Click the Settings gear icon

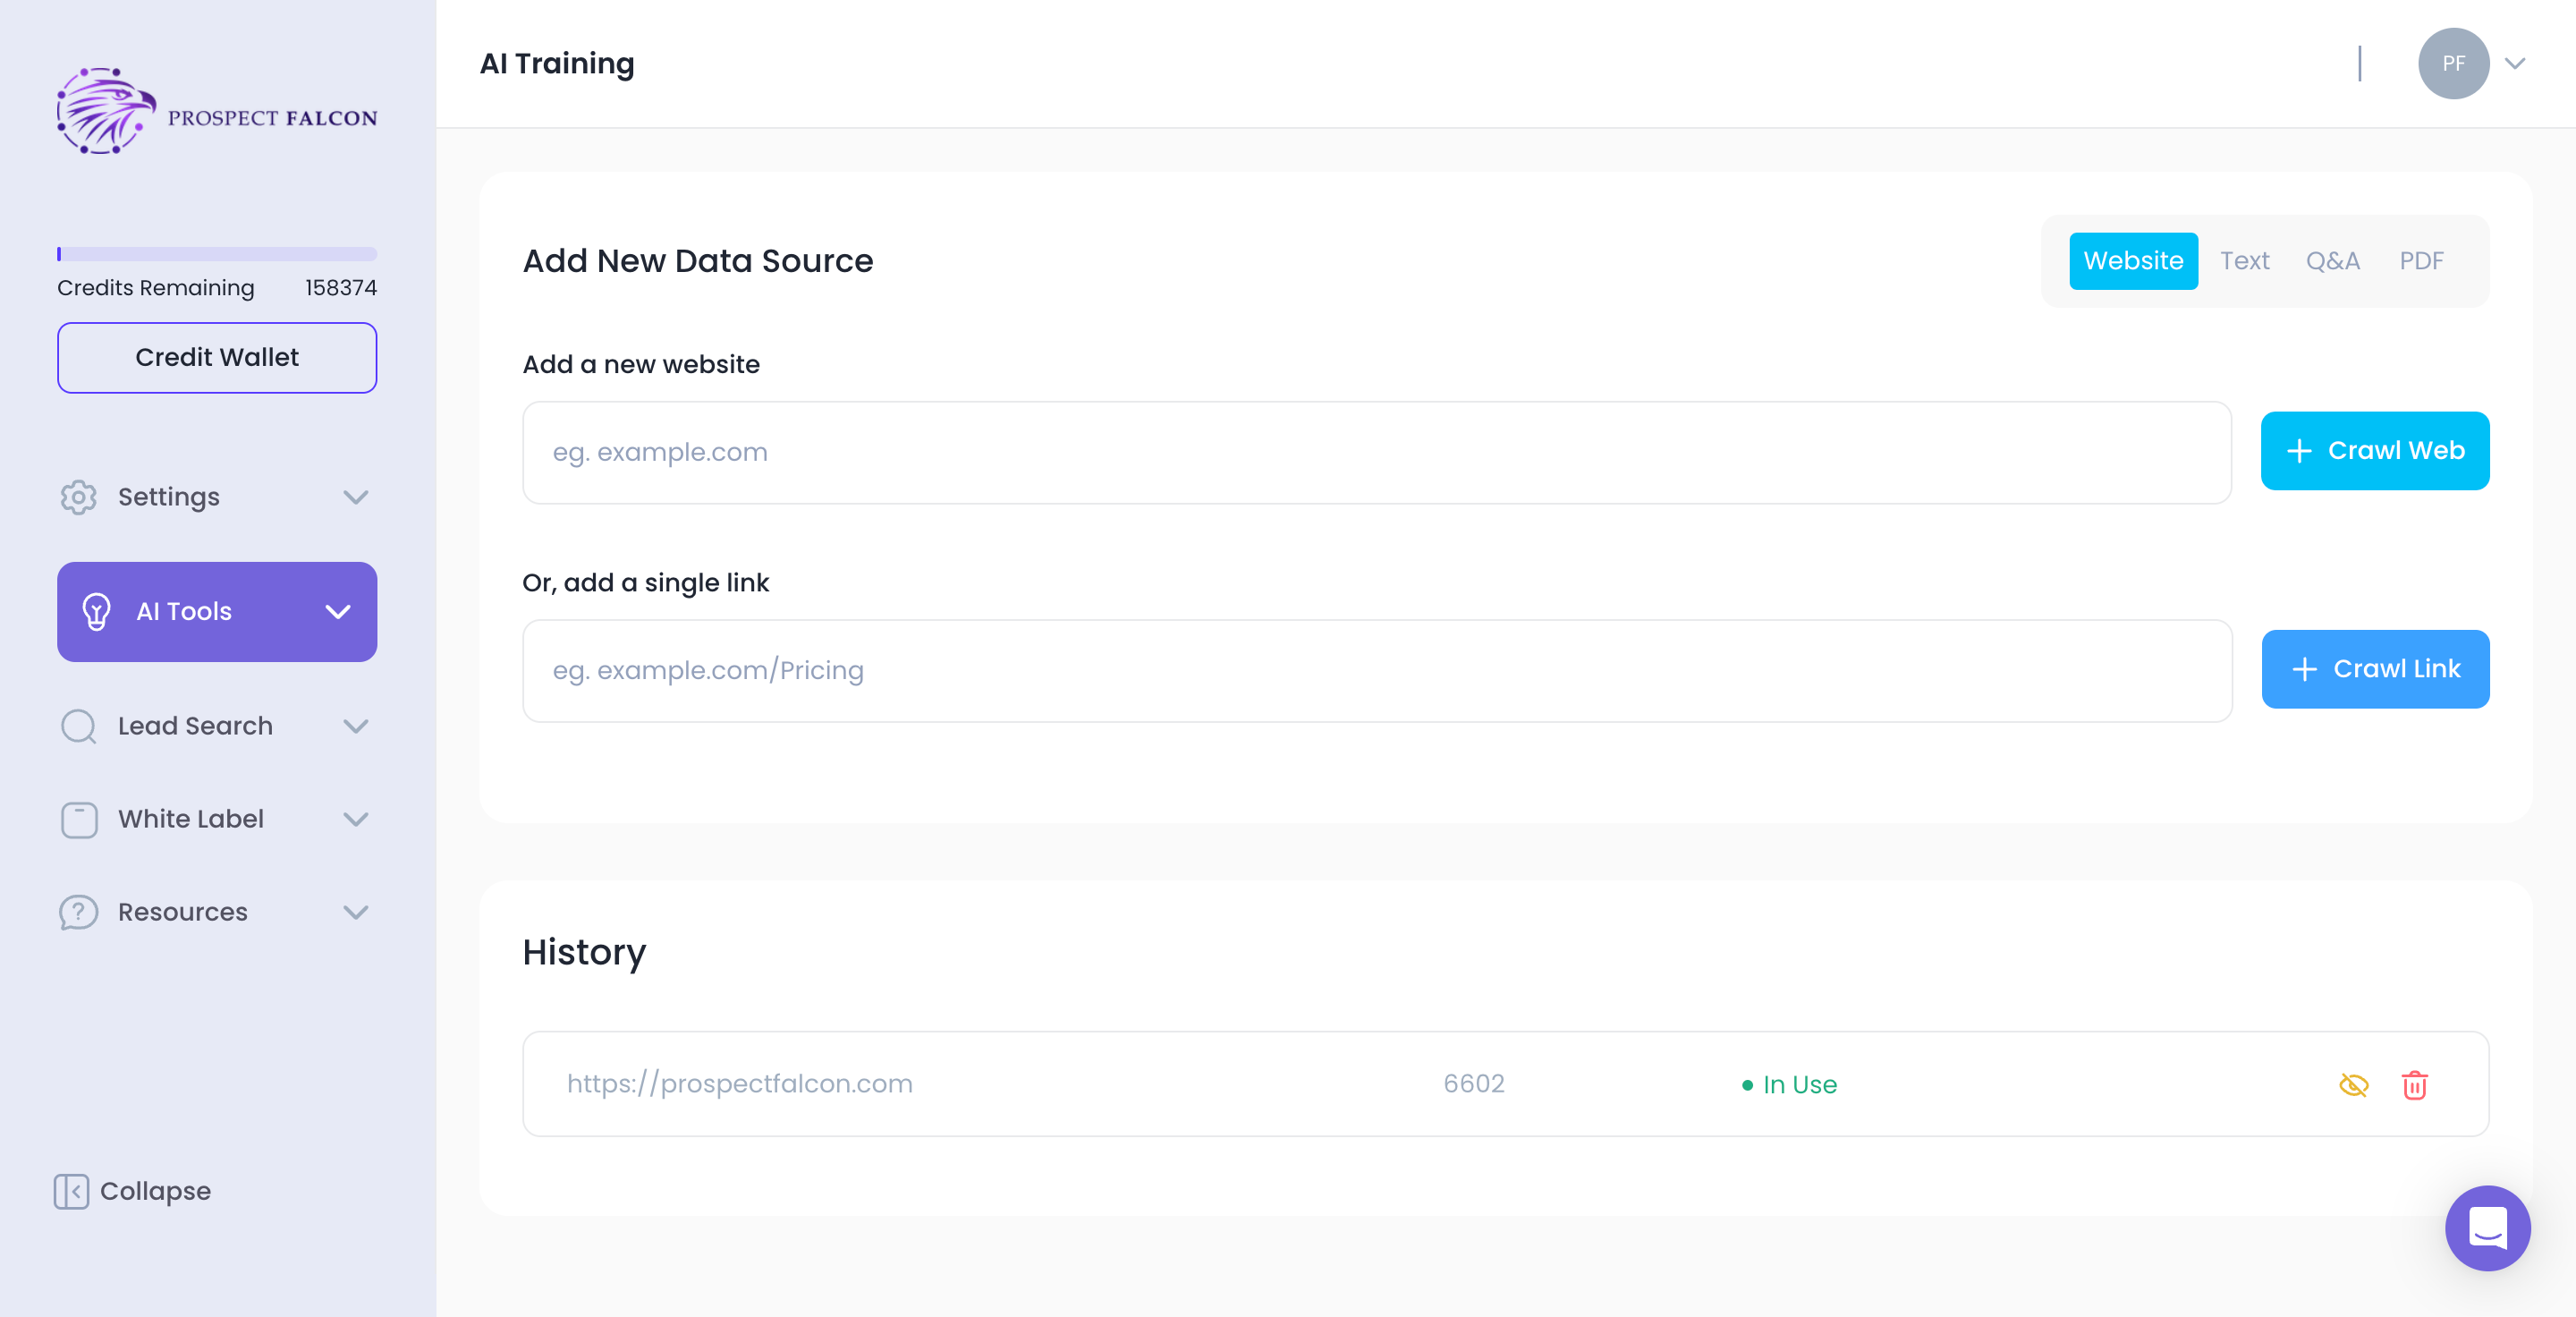(x=78, y=497)
